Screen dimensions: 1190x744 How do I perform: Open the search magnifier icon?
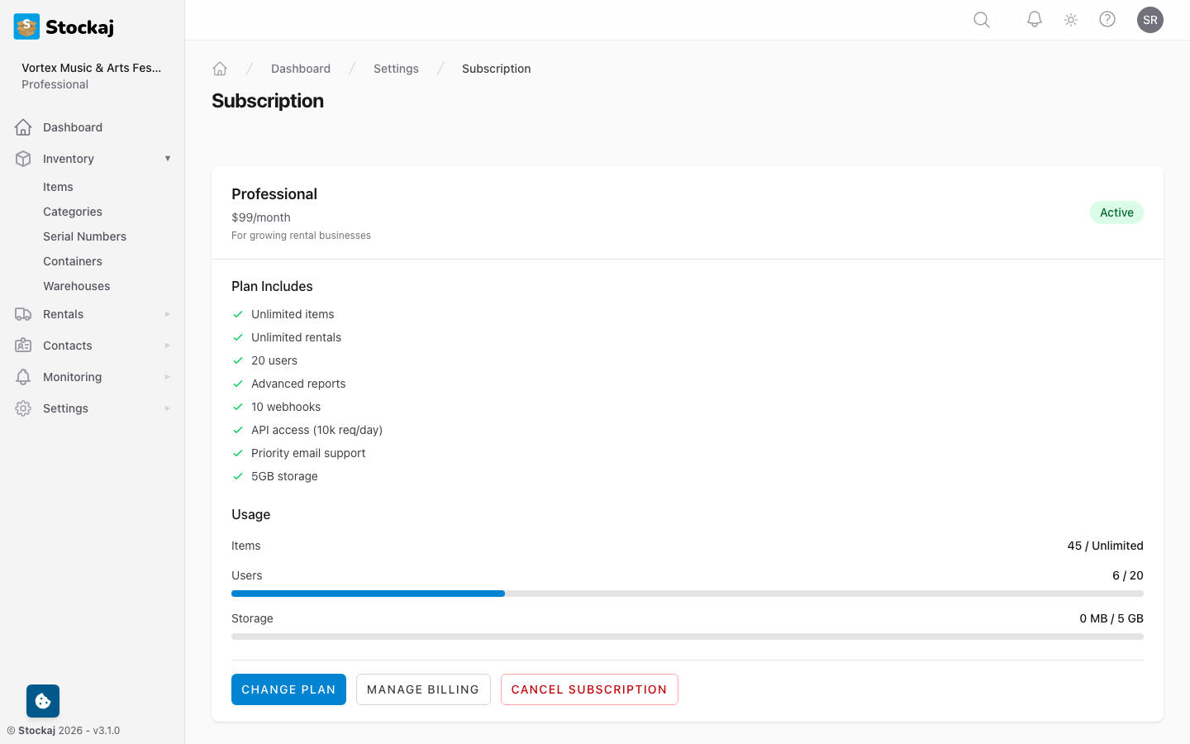pos(981,19)
